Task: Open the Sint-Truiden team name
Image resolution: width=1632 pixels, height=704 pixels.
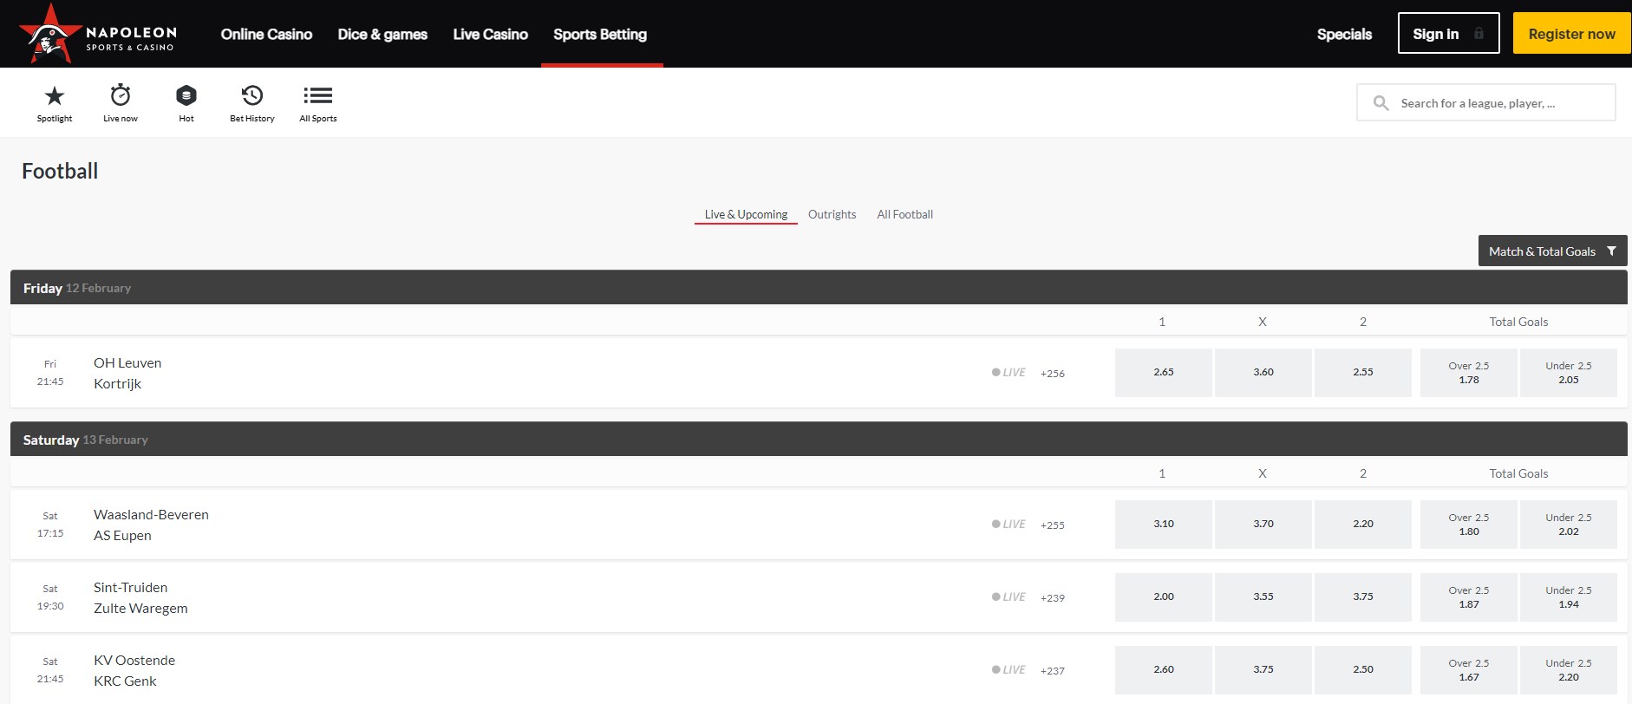Action: click(x=130, y=587)
